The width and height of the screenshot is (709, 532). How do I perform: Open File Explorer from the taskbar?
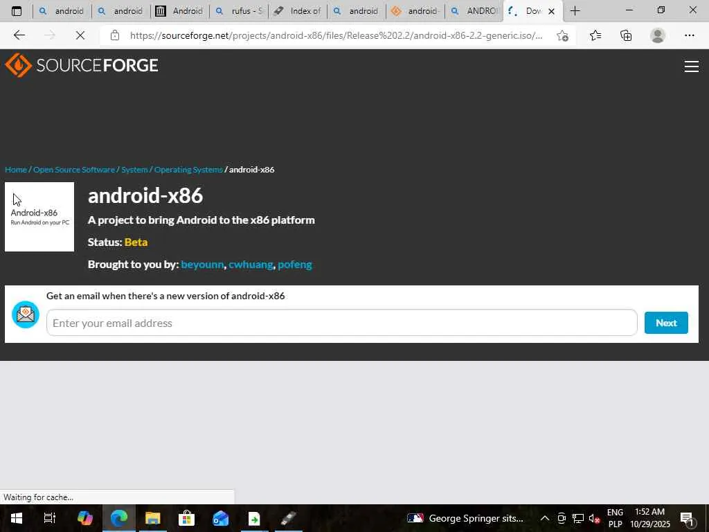click(x=153, y=518)
